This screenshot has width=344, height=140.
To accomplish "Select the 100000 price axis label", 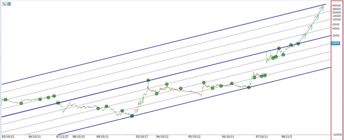I will click(x=336, y=20).
